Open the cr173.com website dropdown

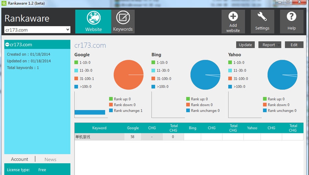tap(37, 30)
